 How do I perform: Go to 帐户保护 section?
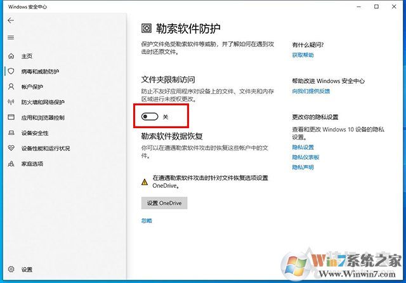[x=32, y=87]
